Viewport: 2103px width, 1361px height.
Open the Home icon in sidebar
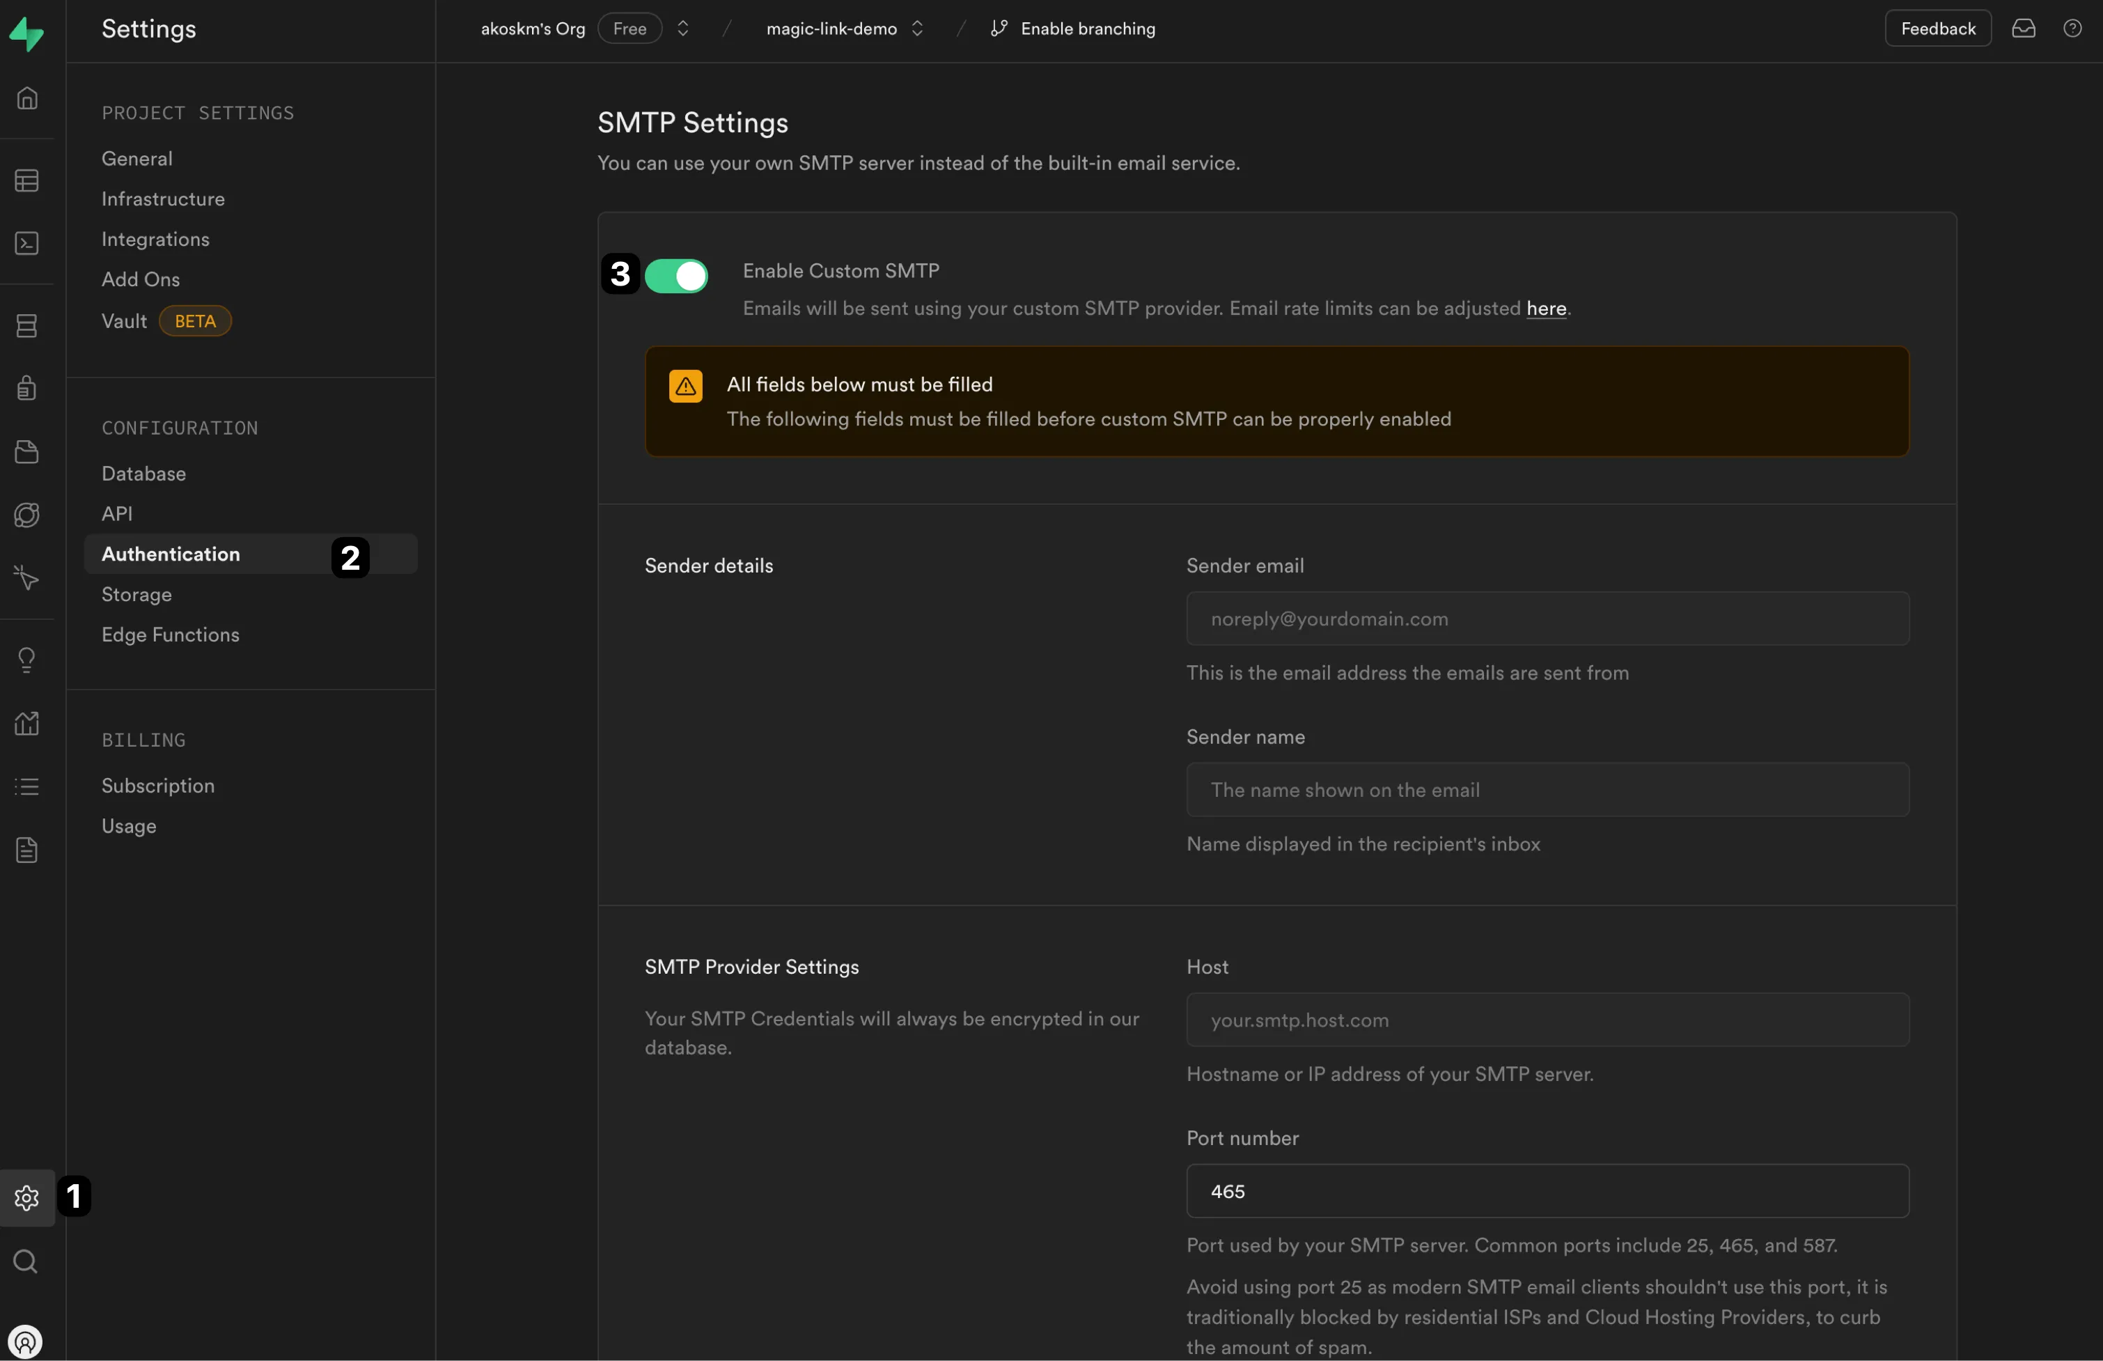(27, 98)
